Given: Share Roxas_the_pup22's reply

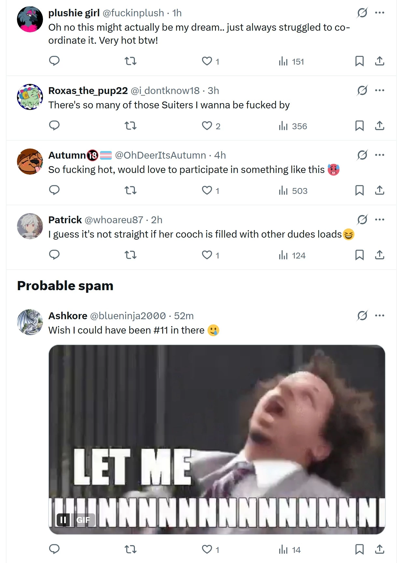Looking at the screenshot, I should 380,126.
